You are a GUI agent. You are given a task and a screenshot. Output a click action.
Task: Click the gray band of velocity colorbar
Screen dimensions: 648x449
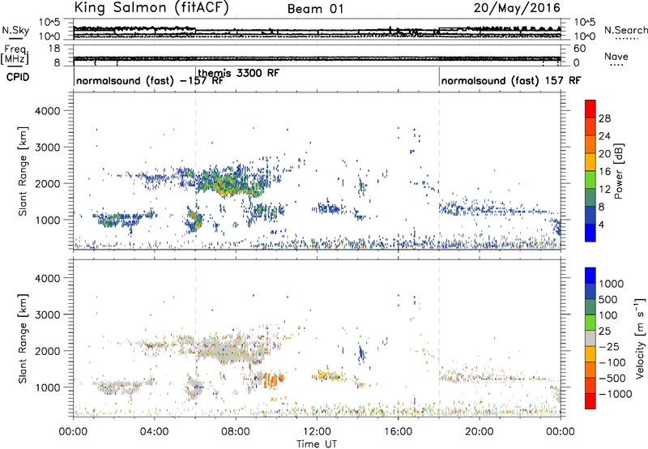point(590,339)
